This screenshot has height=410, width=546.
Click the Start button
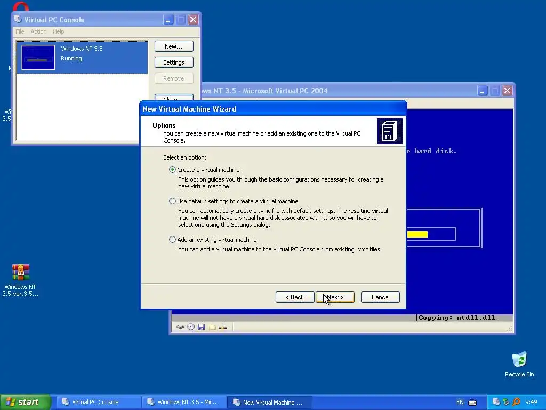(26, 402)
